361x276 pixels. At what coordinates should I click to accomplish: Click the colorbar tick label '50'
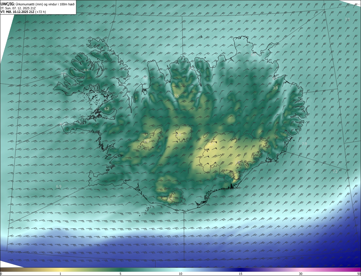point(359,274)
